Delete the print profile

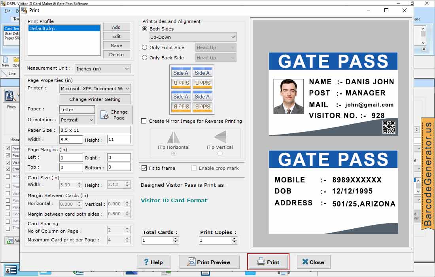[x=117, y=55]
